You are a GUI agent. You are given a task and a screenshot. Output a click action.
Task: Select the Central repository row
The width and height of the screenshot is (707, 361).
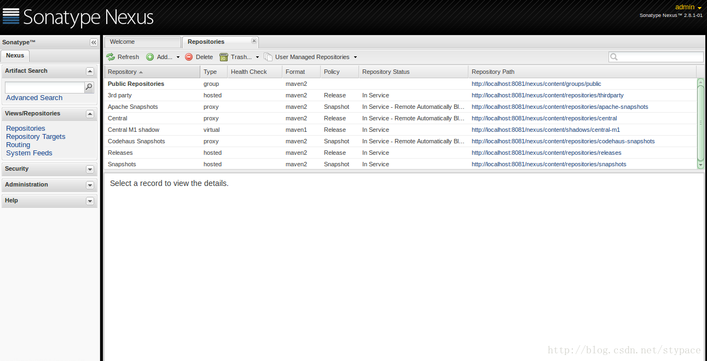[401, 118]
